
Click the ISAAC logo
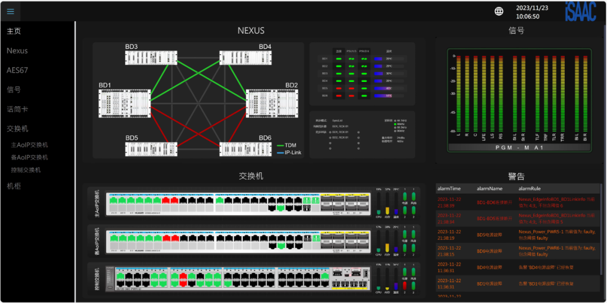pos(581,11)
